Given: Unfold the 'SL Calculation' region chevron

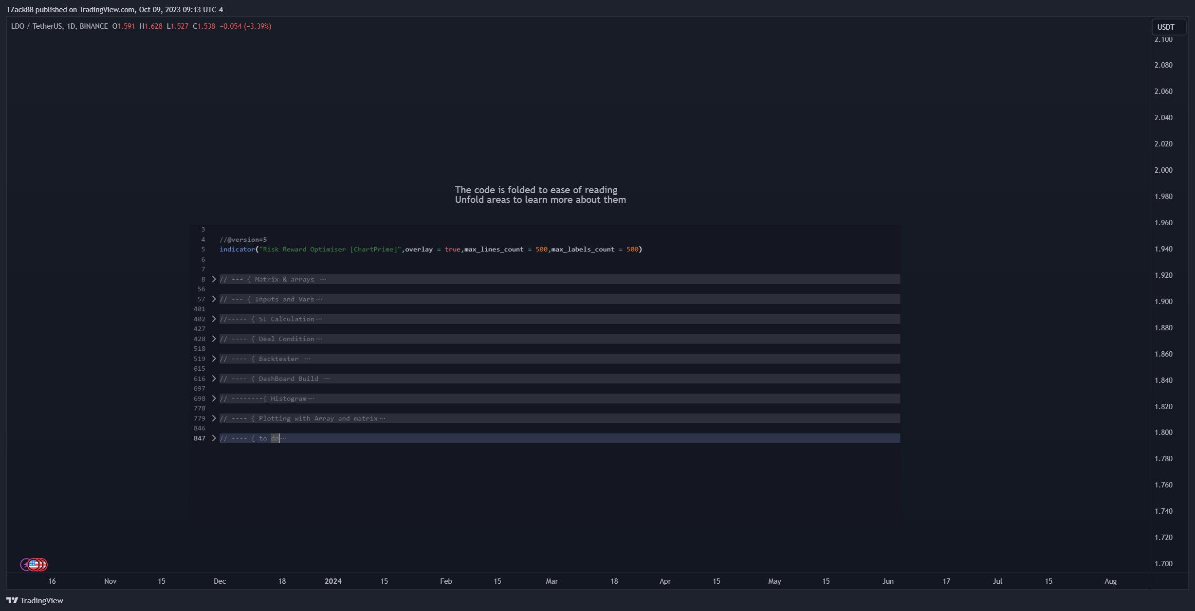Looking at the screenshot, I should (214, 319).
